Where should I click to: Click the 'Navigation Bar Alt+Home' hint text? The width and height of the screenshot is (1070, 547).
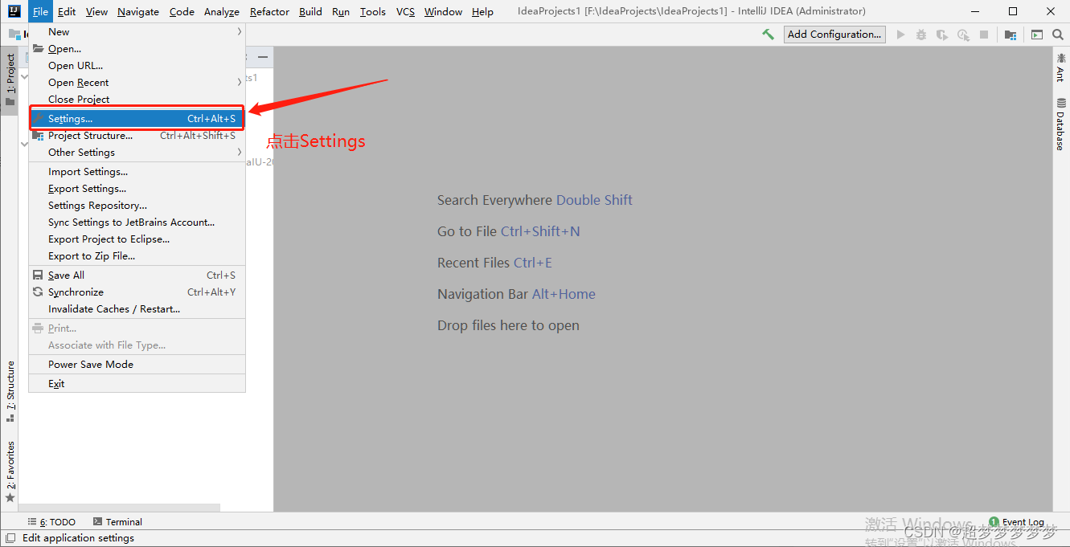516,294
